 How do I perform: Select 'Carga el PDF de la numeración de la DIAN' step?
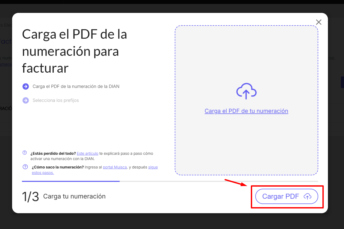click(x=76, y=86)
